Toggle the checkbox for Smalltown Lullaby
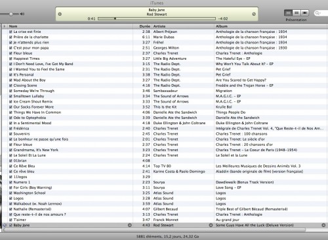This screenshot has width=328, height=240. (10, 96)
